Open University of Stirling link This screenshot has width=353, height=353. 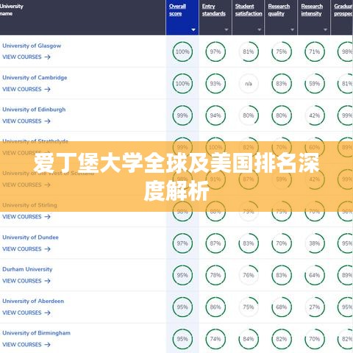pos(29,205)
